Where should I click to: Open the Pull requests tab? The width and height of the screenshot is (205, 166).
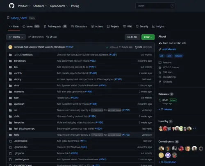(55, 27)
